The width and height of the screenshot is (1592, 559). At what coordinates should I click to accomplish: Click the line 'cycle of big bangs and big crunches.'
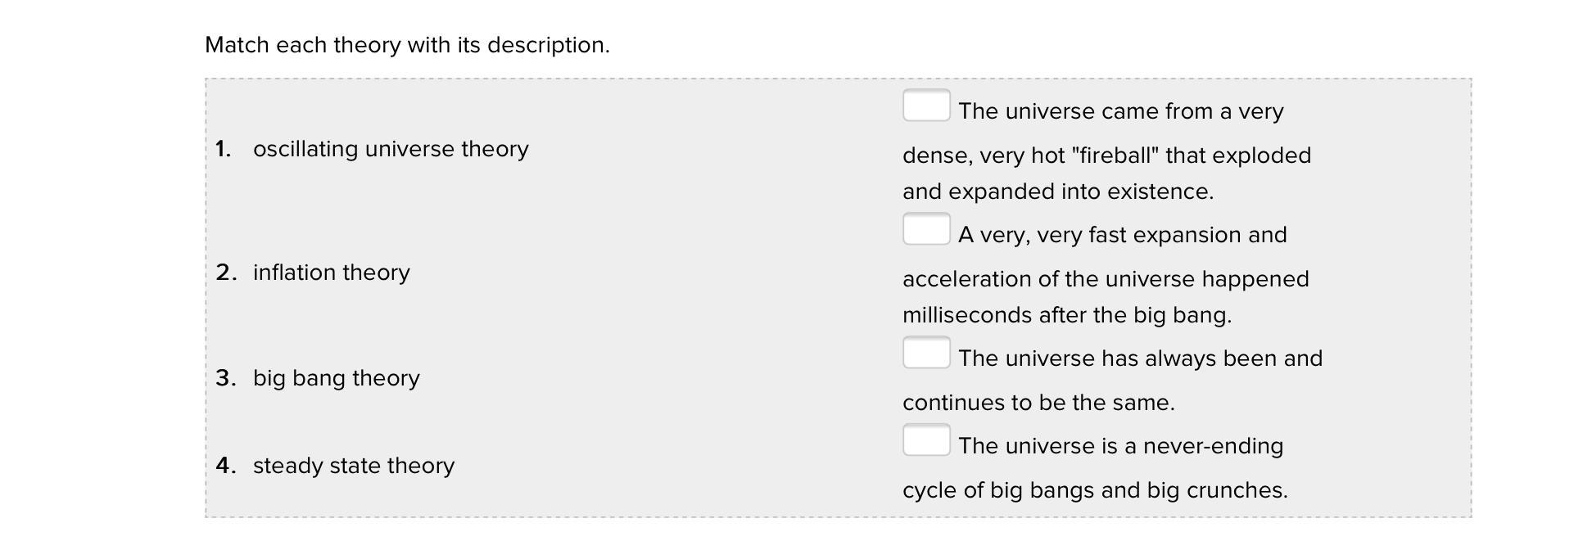pyautogui.click(x=1095, y=490)
